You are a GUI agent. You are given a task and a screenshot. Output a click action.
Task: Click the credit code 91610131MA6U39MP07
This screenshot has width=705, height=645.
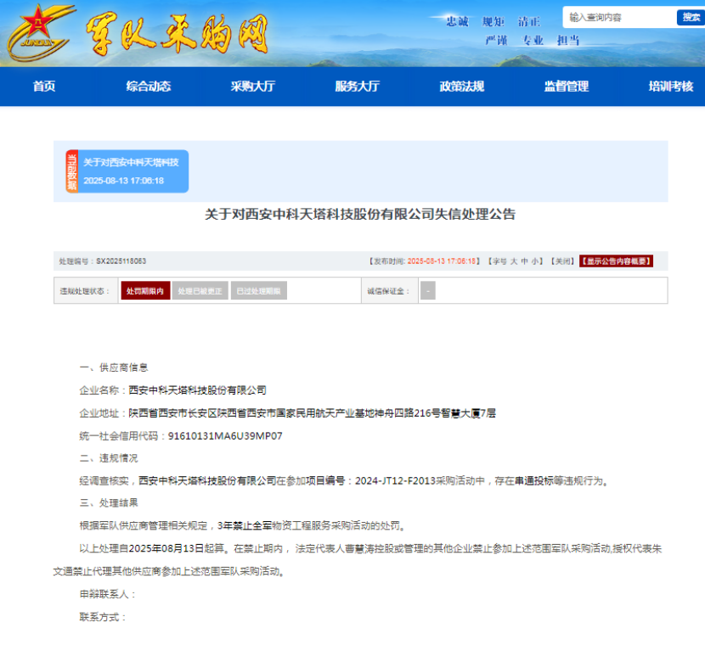[225, 435]
